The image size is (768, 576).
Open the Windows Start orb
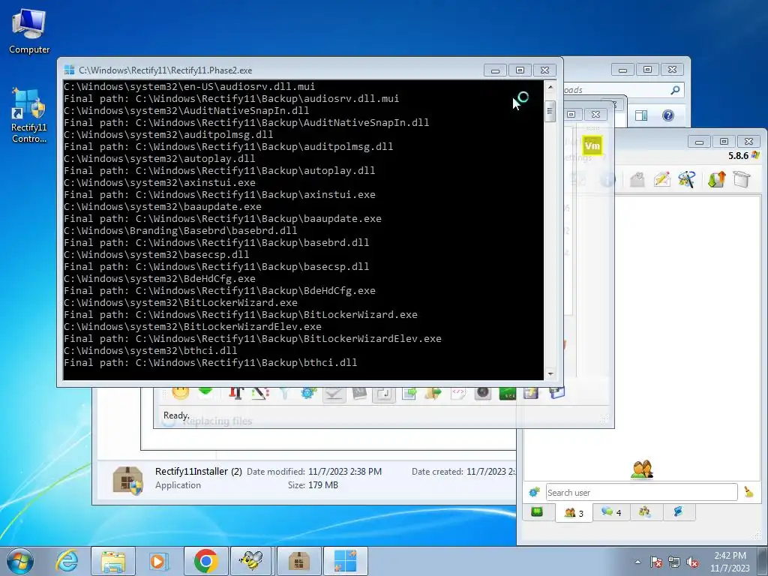20,561
